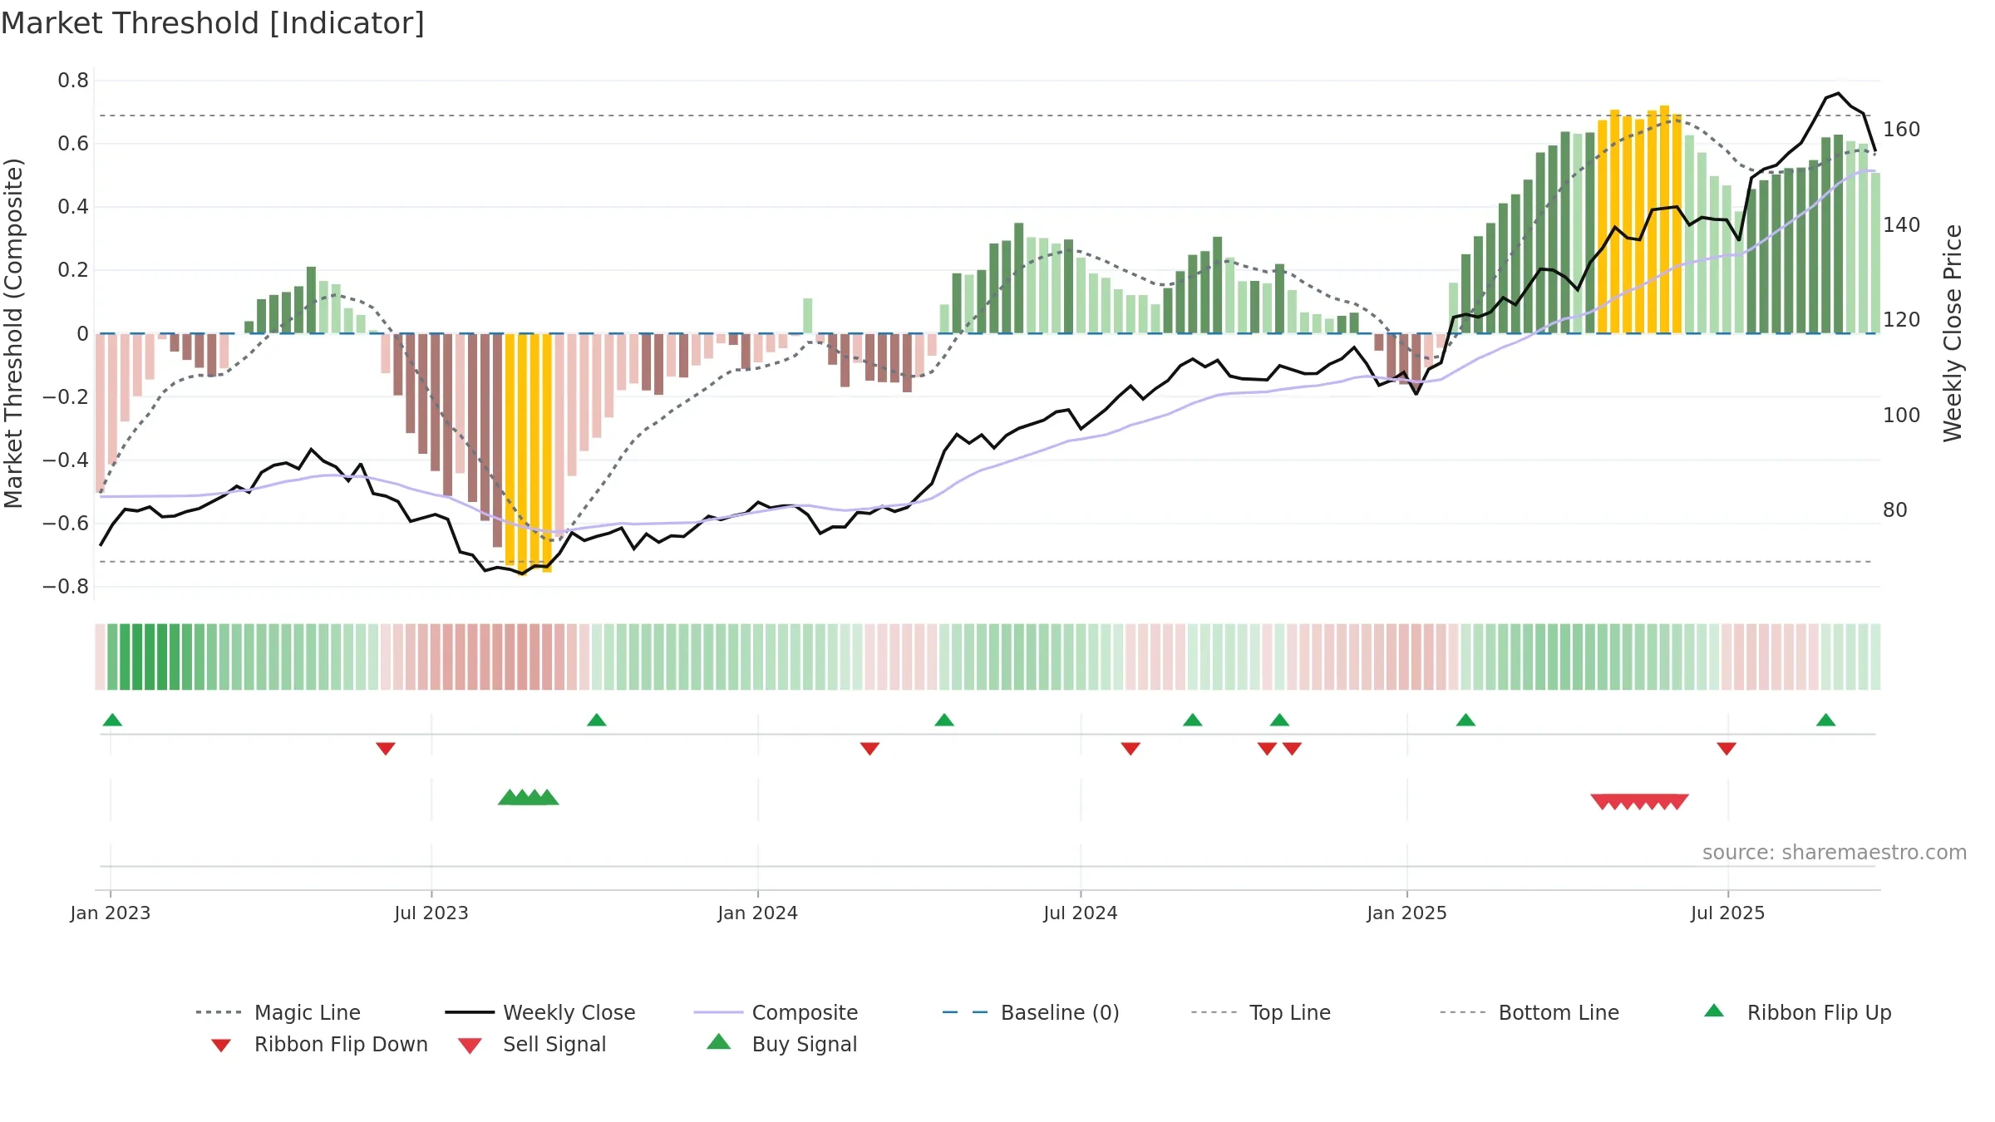1995x1122 pixels.
Task: Click the 0.2 left axis tick label
Action: pos(73,270)
